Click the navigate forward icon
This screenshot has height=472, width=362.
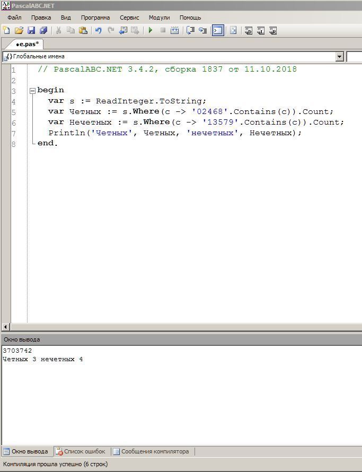pyautogui.click(x=135, y=30)
